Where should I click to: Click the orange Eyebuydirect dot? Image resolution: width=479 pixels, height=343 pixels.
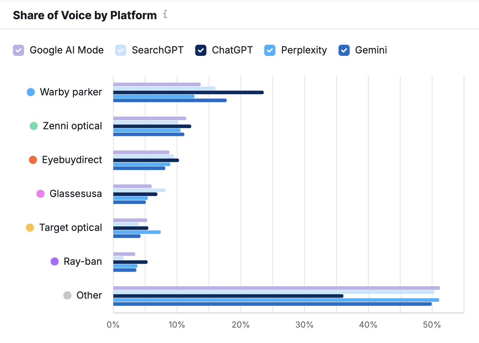coord(33,160)
